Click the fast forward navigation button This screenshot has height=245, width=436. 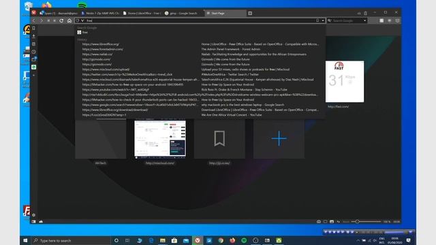tap(54, 20)
